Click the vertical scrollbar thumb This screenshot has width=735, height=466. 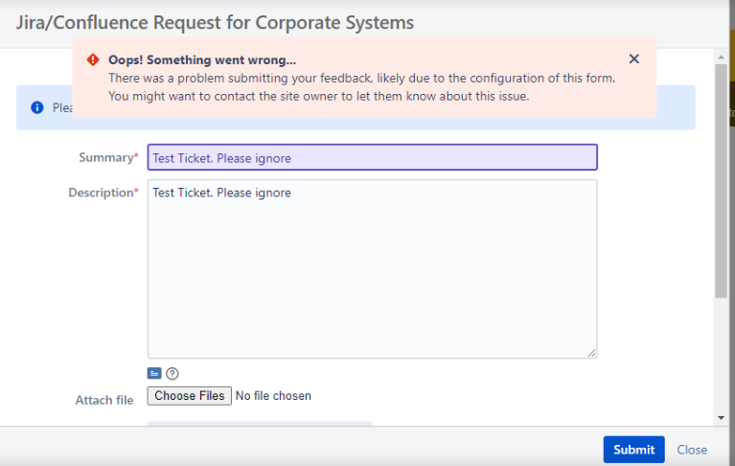coord(721,180)
